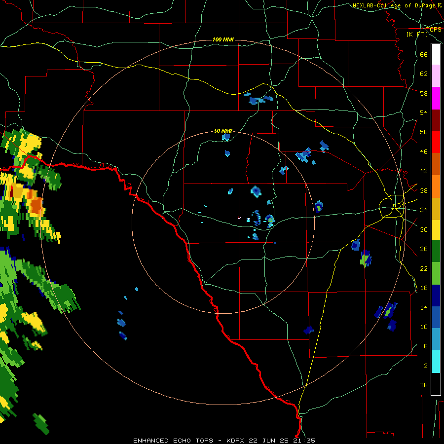Click the '[K FT]' units label

pyautogui.click(x=417, y=35)
